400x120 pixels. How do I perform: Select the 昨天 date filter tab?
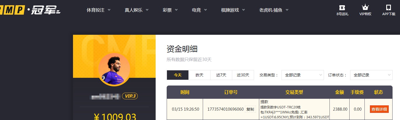pyautogui.click(x=199, y=75)
